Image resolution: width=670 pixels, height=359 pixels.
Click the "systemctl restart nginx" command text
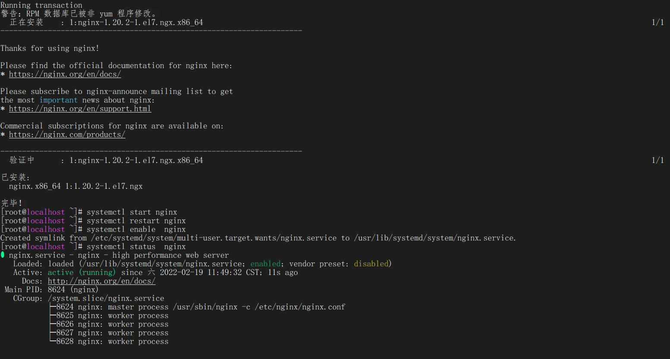(136, 221)
